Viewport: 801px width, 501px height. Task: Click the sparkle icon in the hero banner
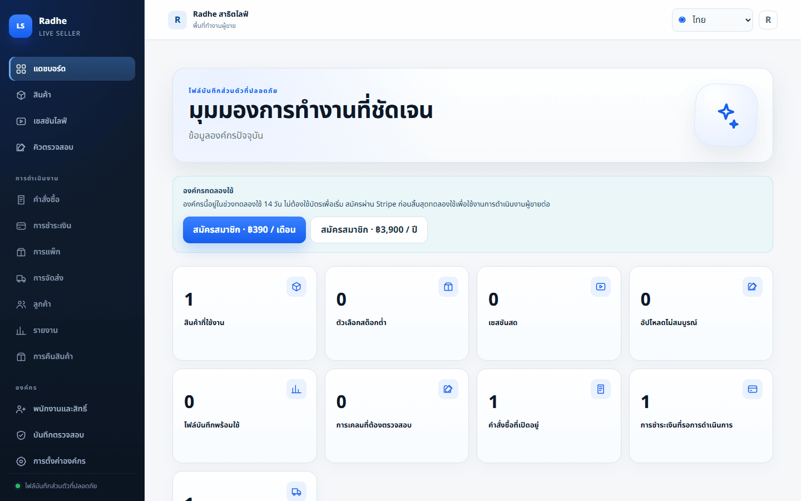(726, 115)
